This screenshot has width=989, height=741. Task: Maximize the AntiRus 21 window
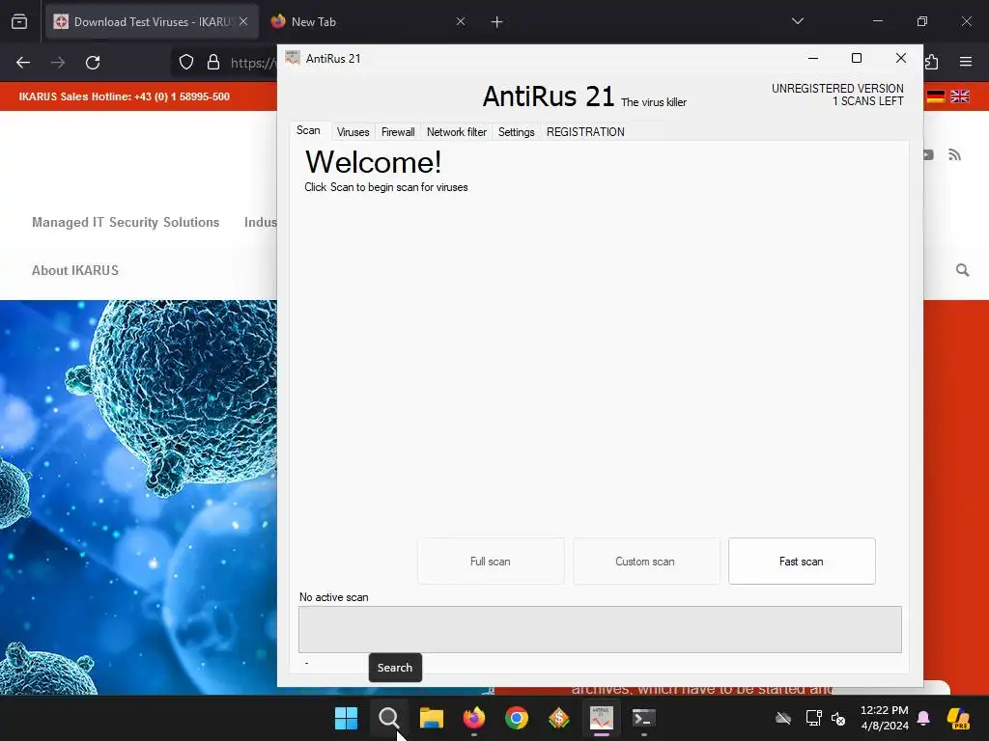(857, 58)
